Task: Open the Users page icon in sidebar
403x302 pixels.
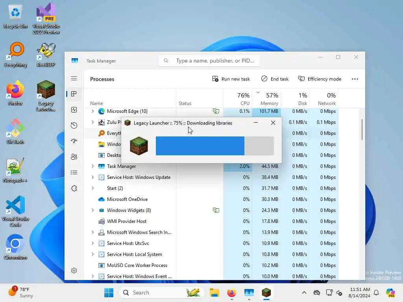Action: [74, 157]
